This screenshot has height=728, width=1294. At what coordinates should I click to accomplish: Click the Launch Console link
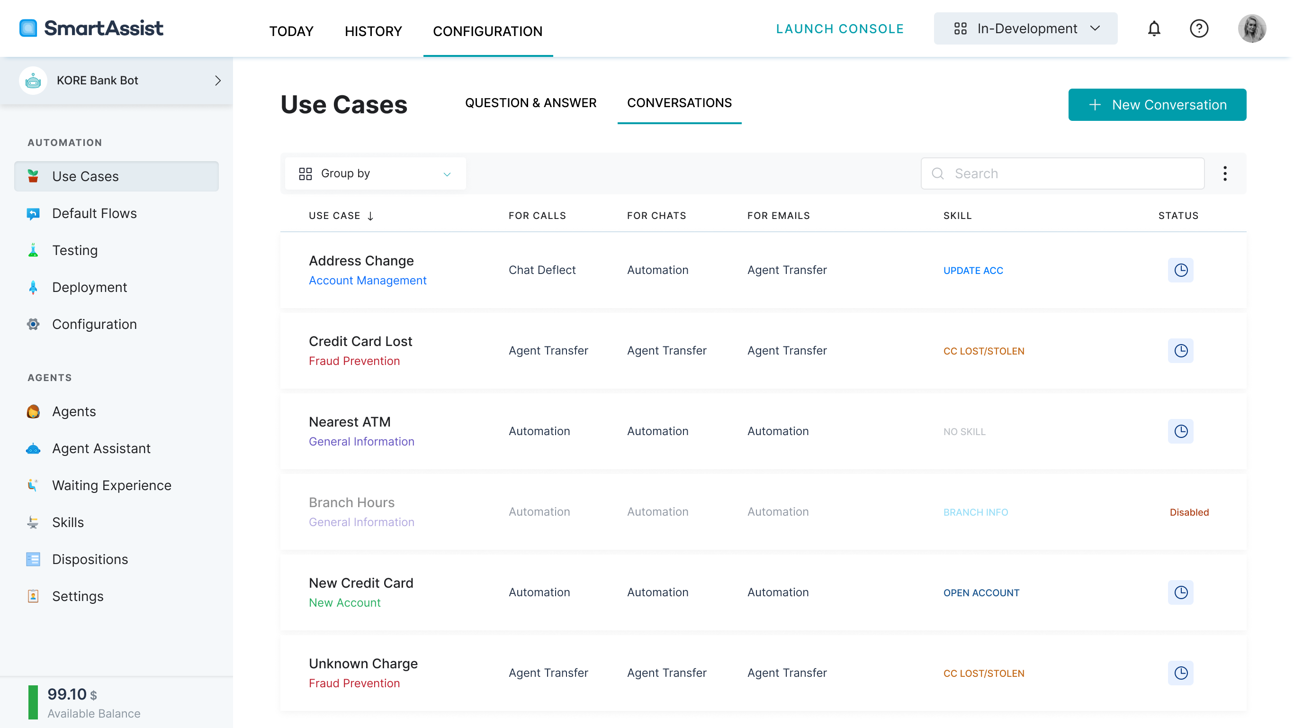pyautogui.click(x=840, y=28)
